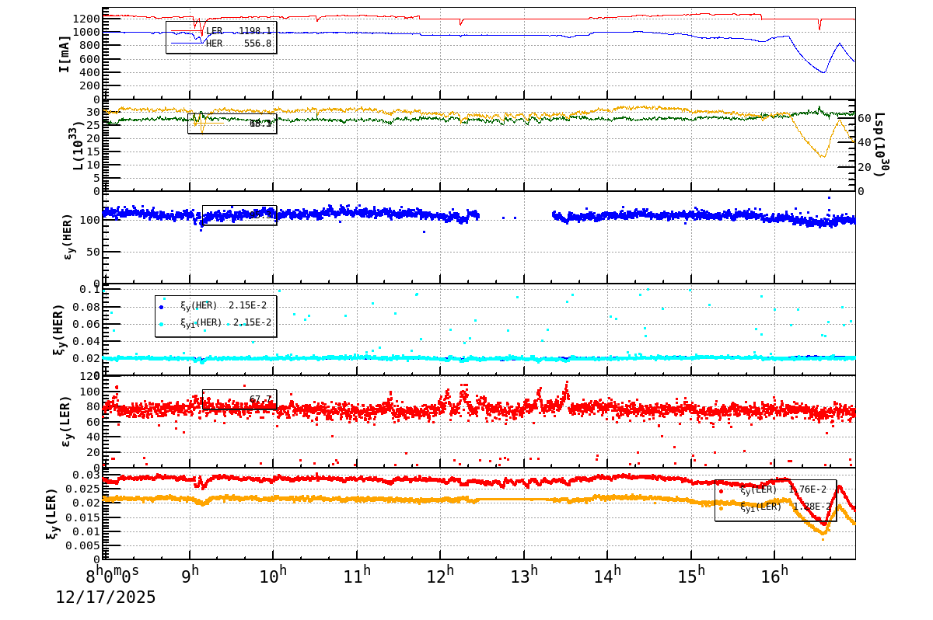
Task: Click the 9h time axis tick
Action: [191, 576]
